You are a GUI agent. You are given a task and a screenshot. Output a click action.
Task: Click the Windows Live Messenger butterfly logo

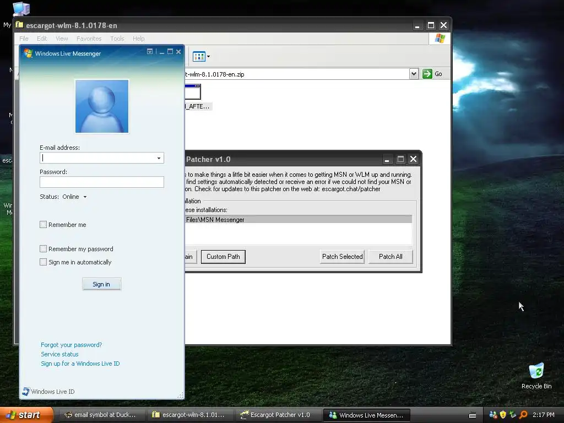28,53
